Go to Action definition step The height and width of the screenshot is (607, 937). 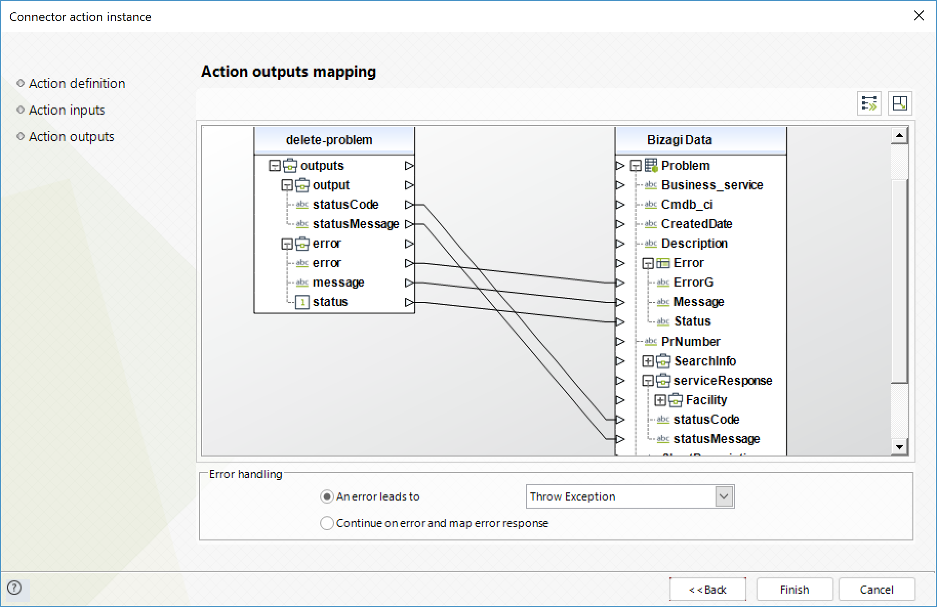77,83
